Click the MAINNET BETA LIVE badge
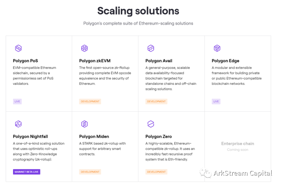The image size is (281, 186). [x=27, y=172]
